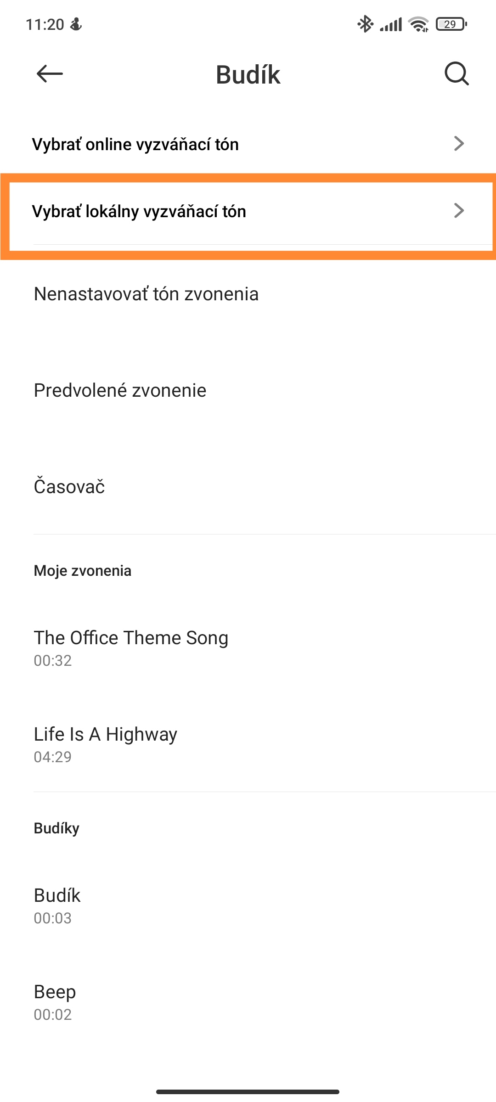
Task: Expand chevron for online ringtone selection
Action: [x=459, y=144]
